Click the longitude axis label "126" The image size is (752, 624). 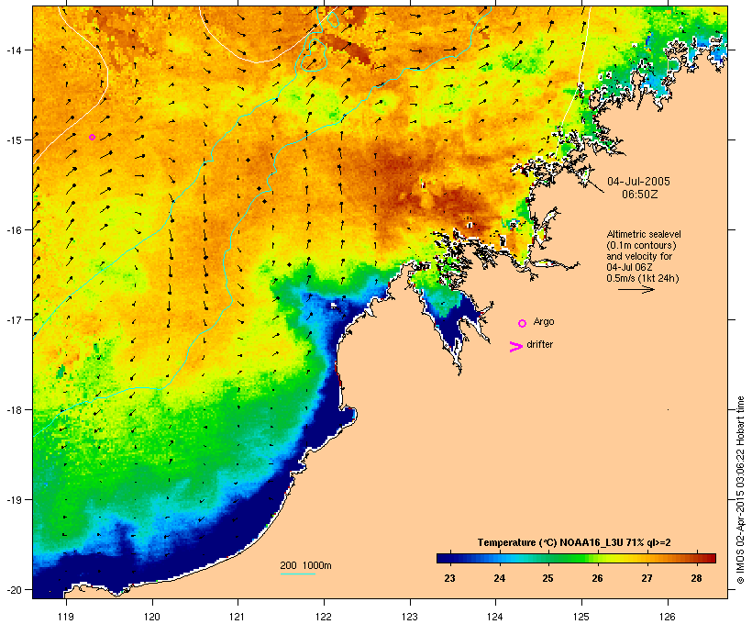tap(667, 617)
